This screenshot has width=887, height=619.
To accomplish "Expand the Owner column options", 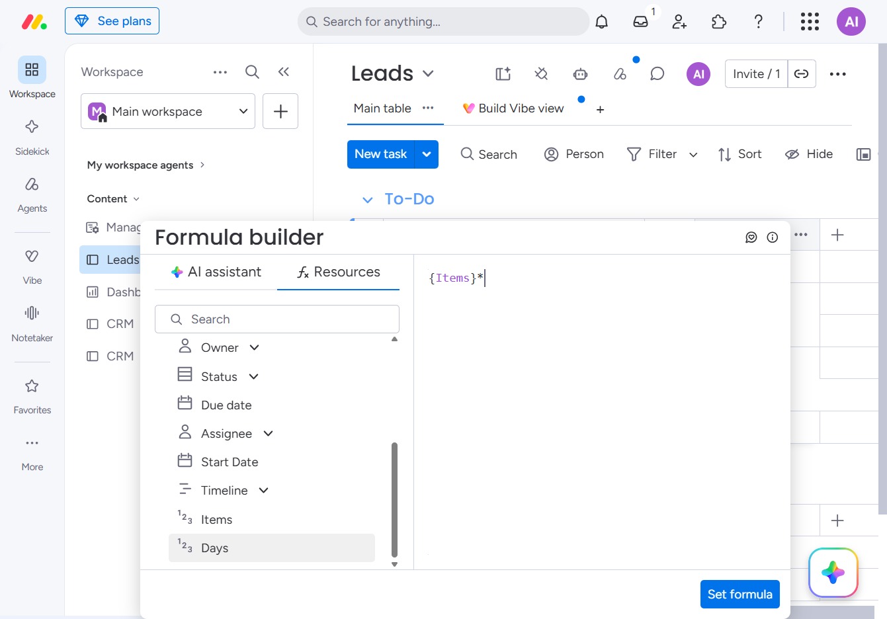I will [254, 347].
